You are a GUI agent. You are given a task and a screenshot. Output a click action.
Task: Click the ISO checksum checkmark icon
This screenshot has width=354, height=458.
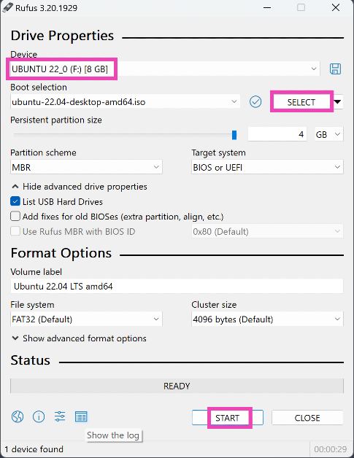coord(255,102)
